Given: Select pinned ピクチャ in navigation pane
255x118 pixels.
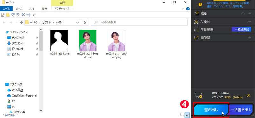Looking at the screenshot, I should pos(16,54).
